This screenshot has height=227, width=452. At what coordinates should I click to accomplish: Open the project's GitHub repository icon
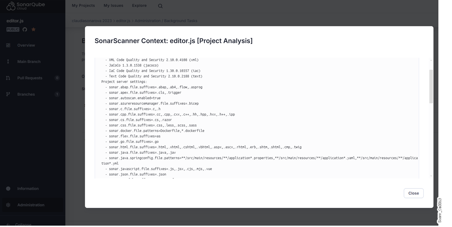click(x=24, y=29)
